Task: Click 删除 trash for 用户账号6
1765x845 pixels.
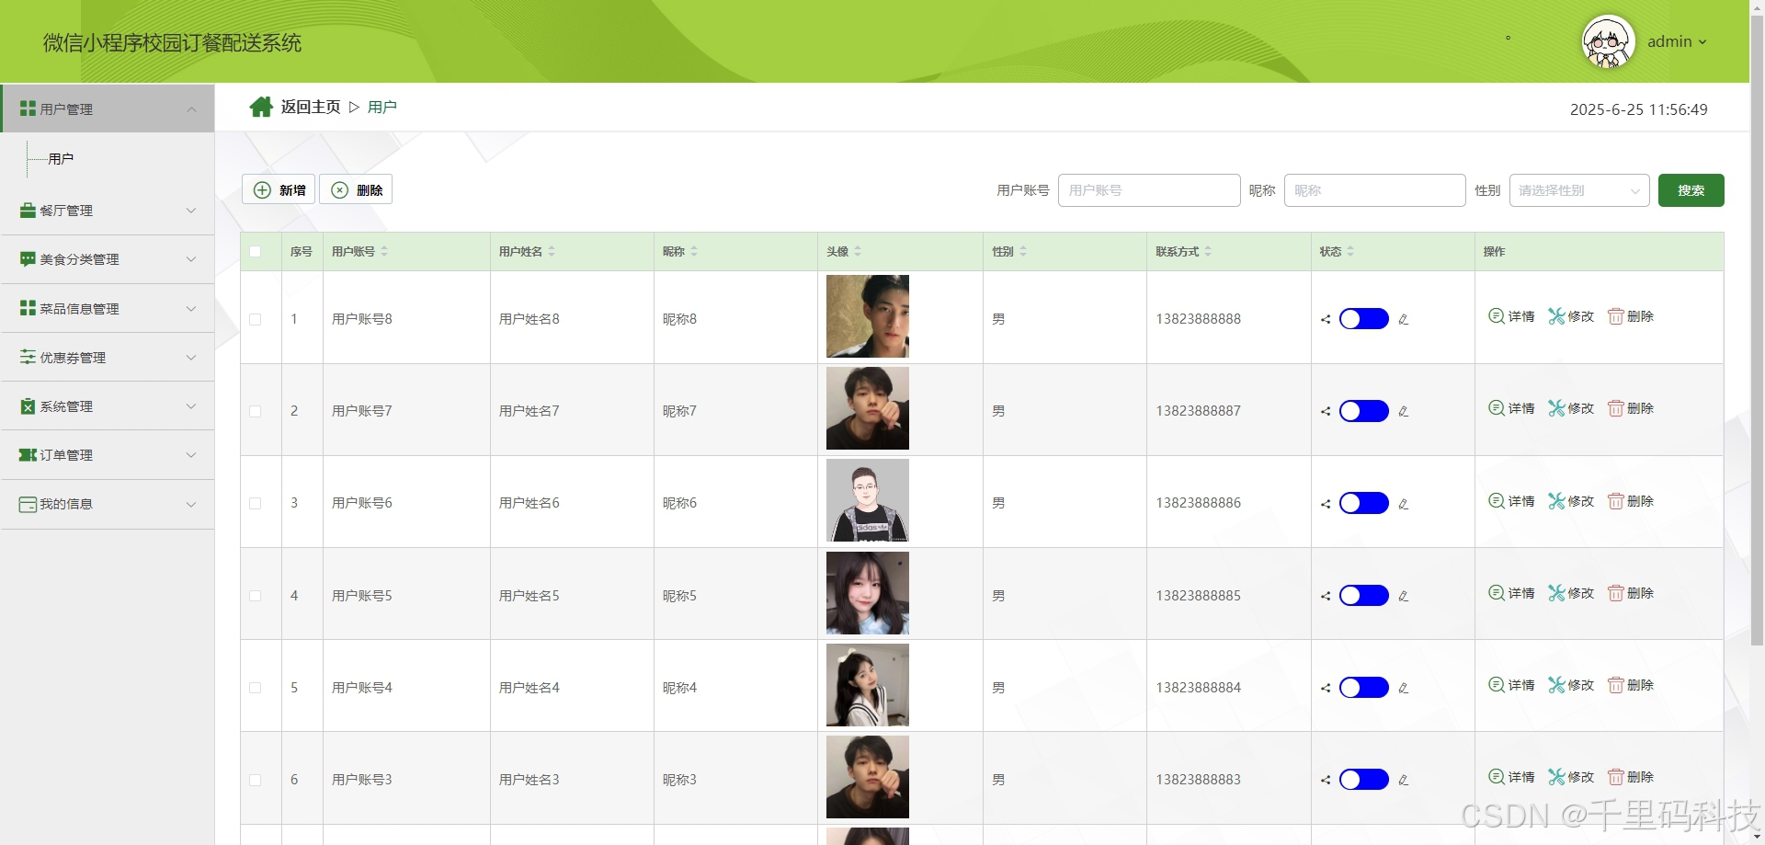Action: [x=1631, y=501]
